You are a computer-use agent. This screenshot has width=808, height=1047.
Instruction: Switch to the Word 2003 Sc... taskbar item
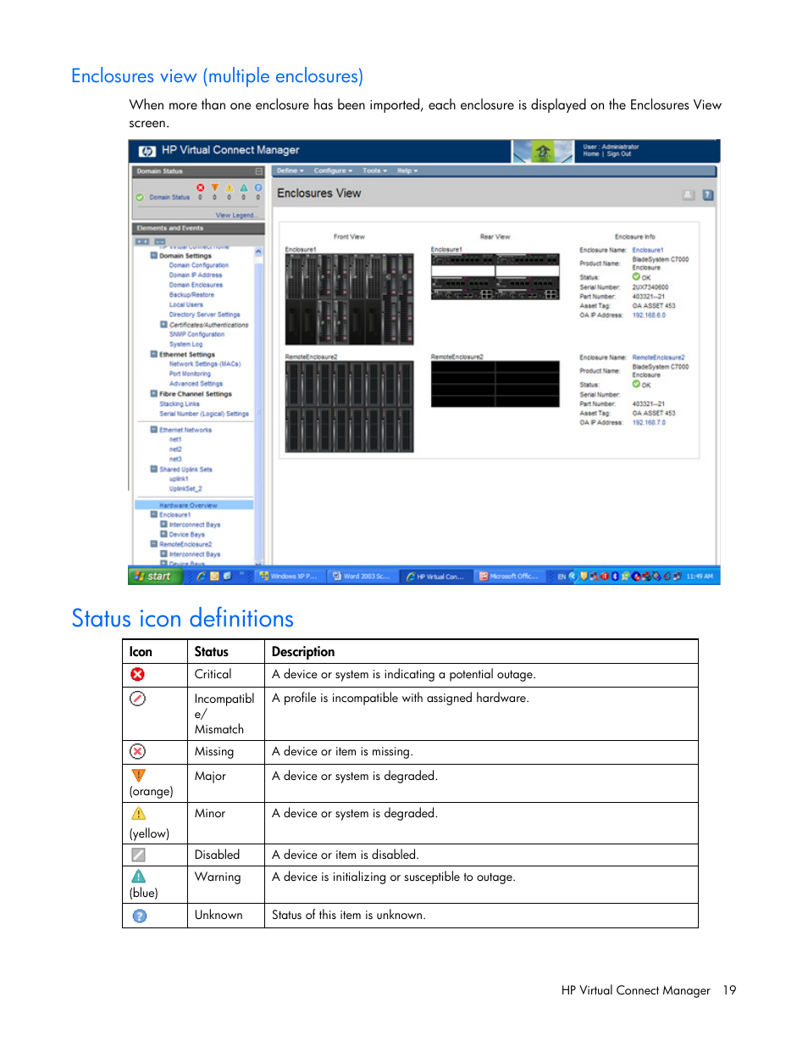click(362, 576)
